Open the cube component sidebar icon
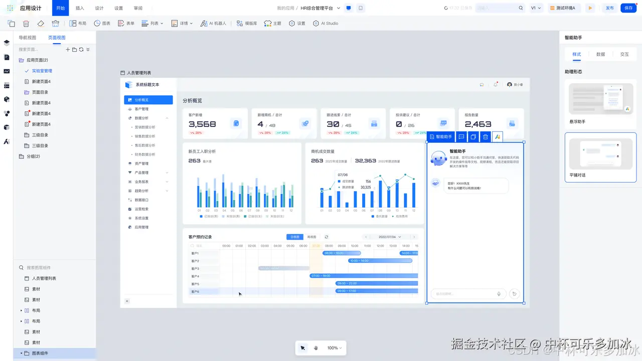Screen dimensions: 642x361 point(7,127)
